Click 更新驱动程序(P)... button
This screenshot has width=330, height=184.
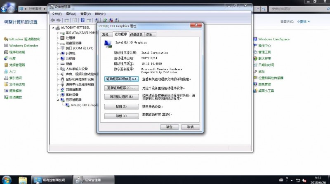(x=121, y=88)
